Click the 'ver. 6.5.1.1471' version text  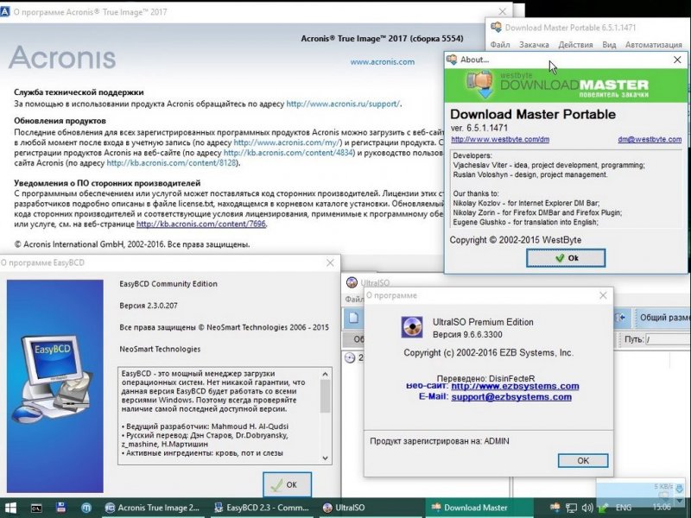click(479, 128)
